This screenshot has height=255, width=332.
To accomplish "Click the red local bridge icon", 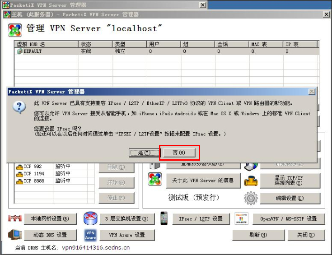I will tap(15, 218).
